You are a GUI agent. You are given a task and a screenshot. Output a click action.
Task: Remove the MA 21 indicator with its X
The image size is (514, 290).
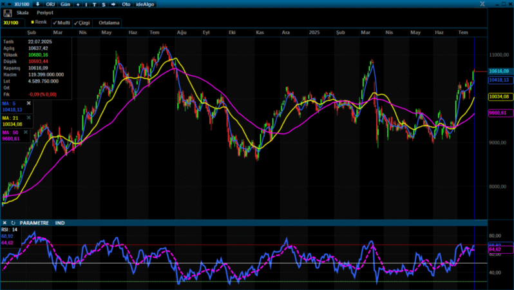[x=28, y=117]
